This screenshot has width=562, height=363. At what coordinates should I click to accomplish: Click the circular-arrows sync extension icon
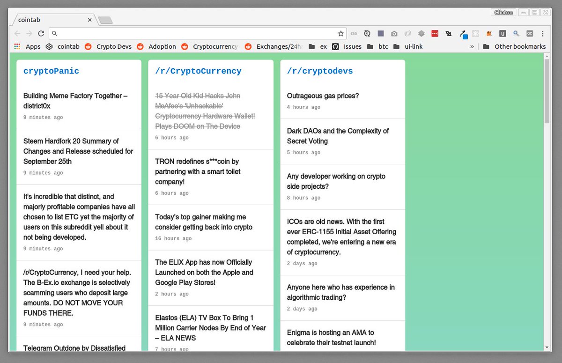367,33
